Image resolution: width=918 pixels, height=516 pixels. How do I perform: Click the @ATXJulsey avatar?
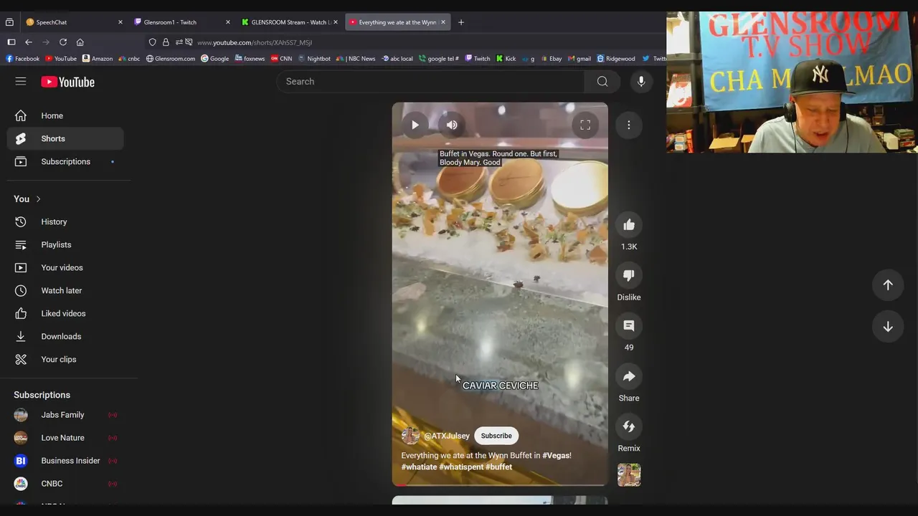[x=410, y=436]
